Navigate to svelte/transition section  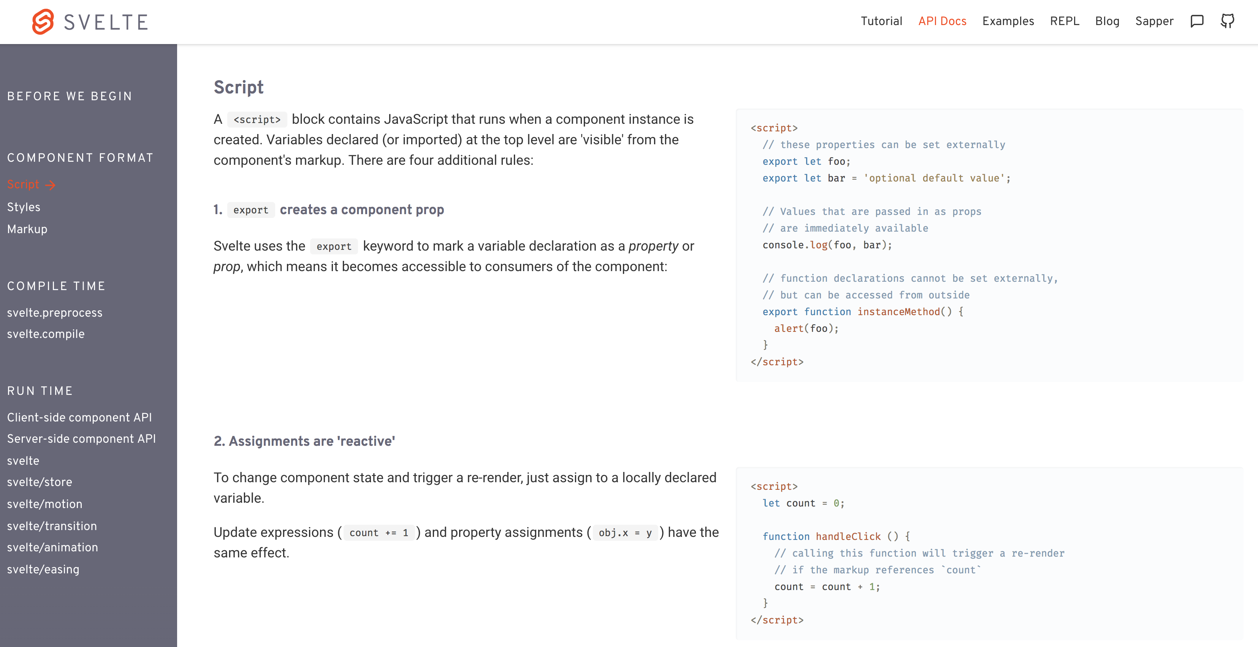pos(52,526)
